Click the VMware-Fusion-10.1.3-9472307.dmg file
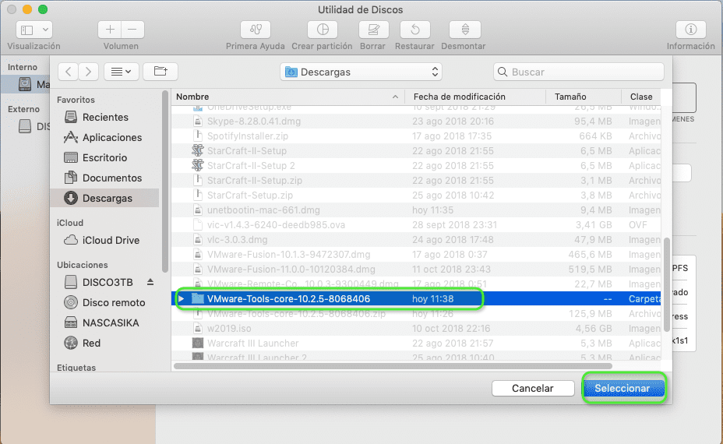 [288, 255]
